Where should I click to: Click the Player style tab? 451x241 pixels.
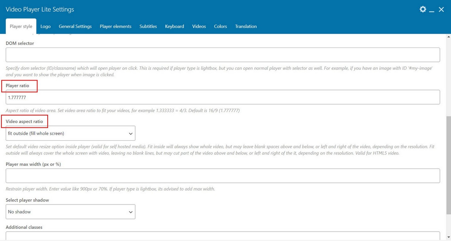tap(21, 26)
